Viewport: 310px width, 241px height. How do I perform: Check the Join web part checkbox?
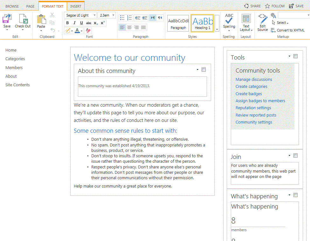click(296, 156)
